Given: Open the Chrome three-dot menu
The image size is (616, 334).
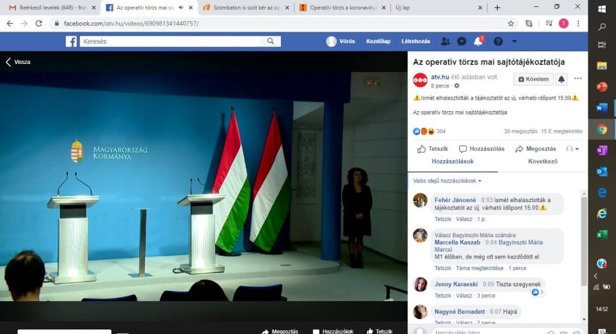Looking at the screenshot, I should point(578,24).
